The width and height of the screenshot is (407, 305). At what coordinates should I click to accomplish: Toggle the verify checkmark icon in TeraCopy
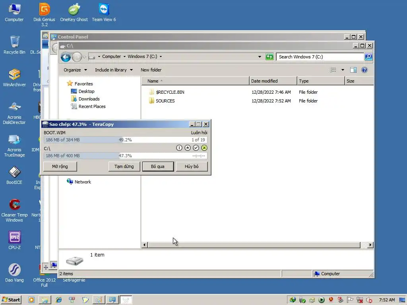[x=196, y=148]
